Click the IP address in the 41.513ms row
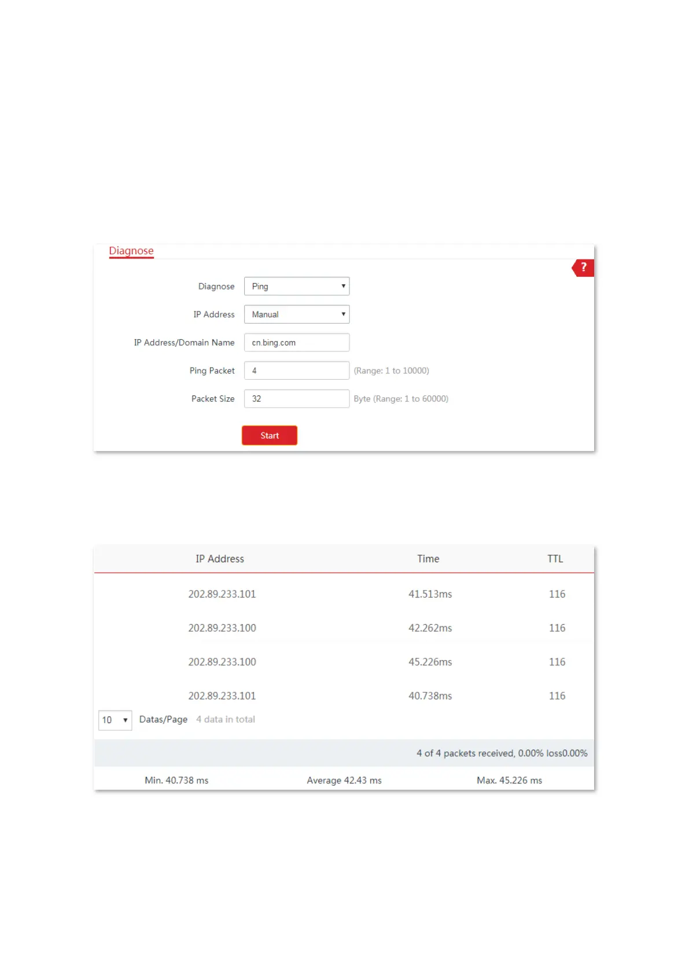 point(222,594)
